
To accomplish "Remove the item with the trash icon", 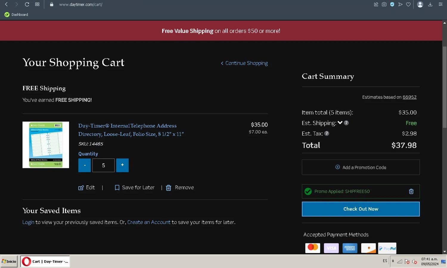I will [x=169, y=188].
